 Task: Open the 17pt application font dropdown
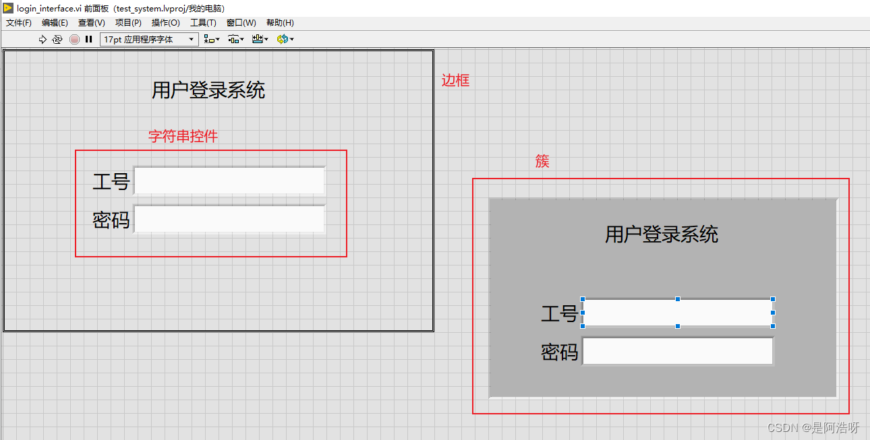190,39
